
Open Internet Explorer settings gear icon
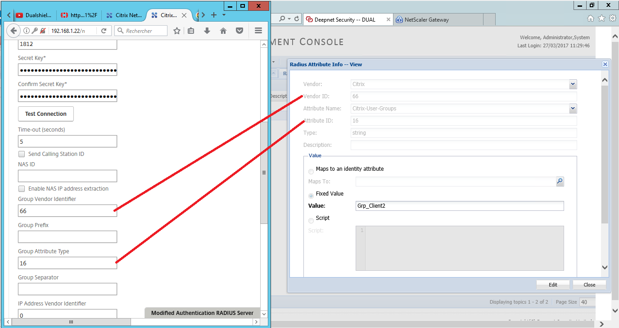612,18
